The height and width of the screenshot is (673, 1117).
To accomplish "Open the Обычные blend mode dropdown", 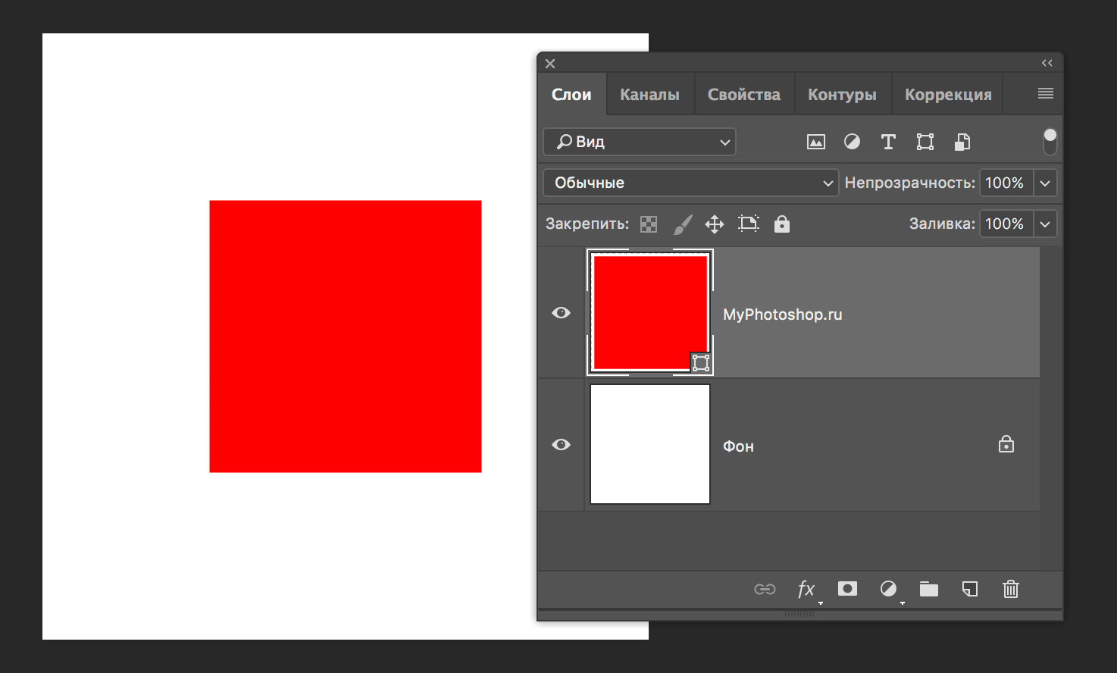I will (x=690, y=183).
